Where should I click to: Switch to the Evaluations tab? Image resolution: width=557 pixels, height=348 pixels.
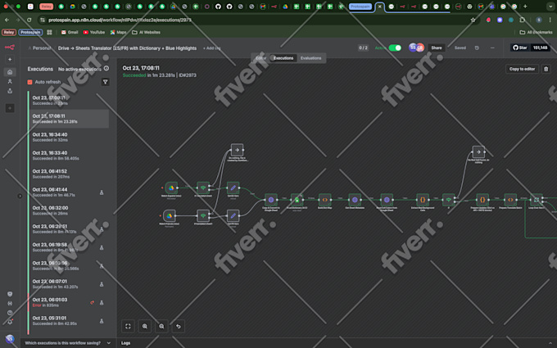coord(310,58)
